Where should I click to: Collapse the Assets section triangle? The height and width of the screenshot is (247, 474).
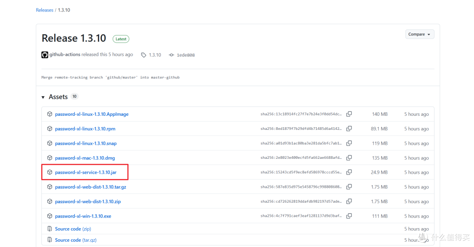(43, 97)
